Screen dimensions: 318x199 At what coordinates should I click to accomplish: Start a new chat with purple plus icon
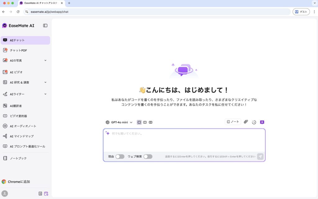[x=262, y=122]
